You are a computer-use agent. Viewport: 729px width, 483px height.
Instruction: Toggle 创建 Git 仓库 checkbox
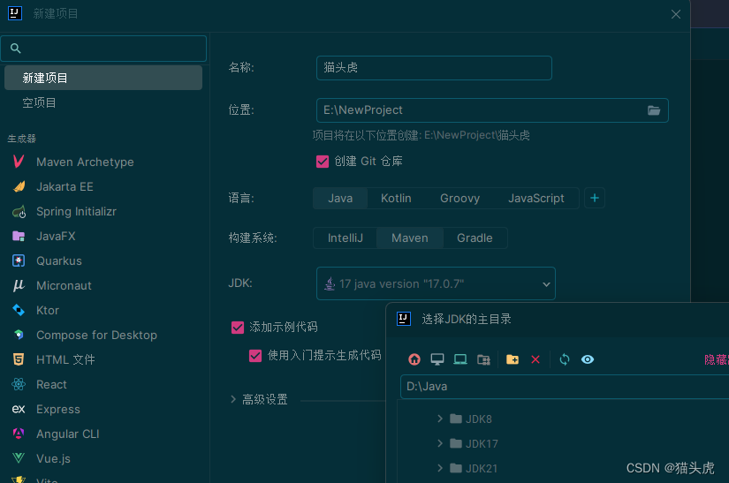(323, 162)
